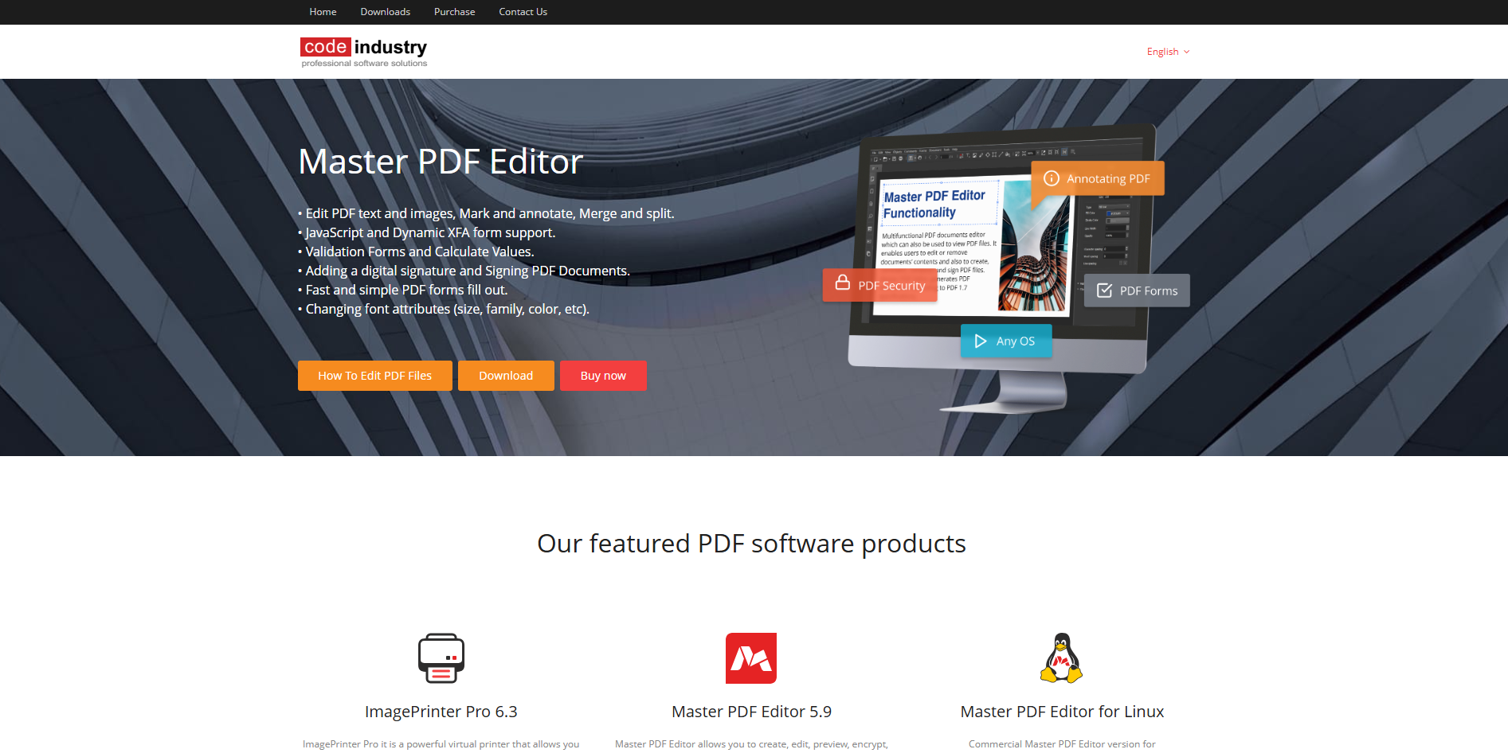Select the PDF Security label
This screenshot has height=753, width=1508.
click(891, 286)
